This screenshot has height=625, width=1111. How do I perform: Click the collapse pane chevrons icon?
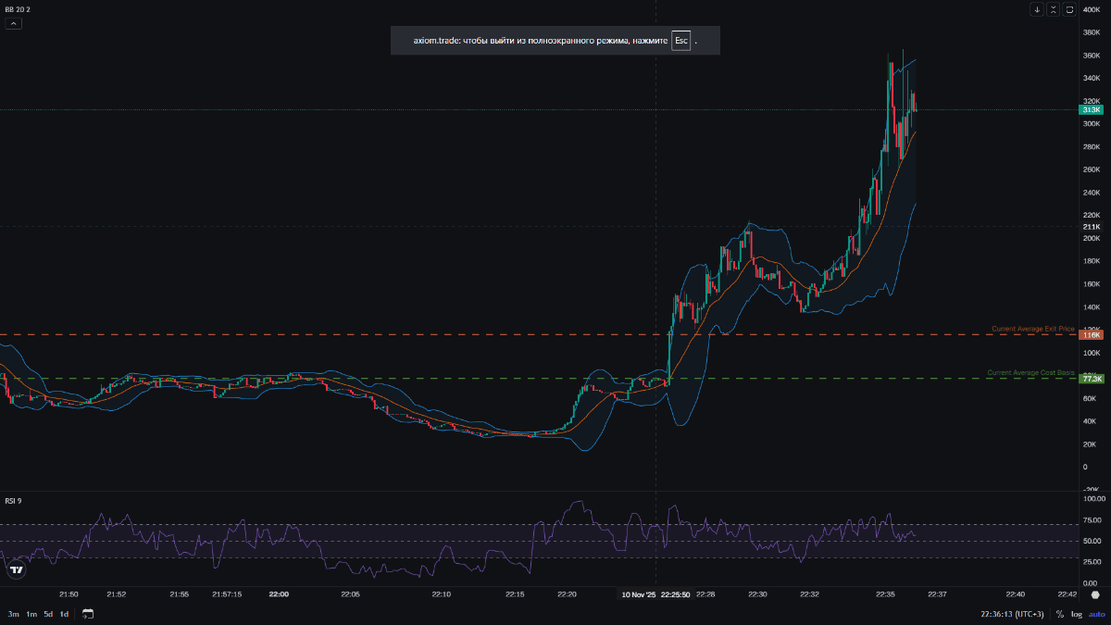point(1054,9)
